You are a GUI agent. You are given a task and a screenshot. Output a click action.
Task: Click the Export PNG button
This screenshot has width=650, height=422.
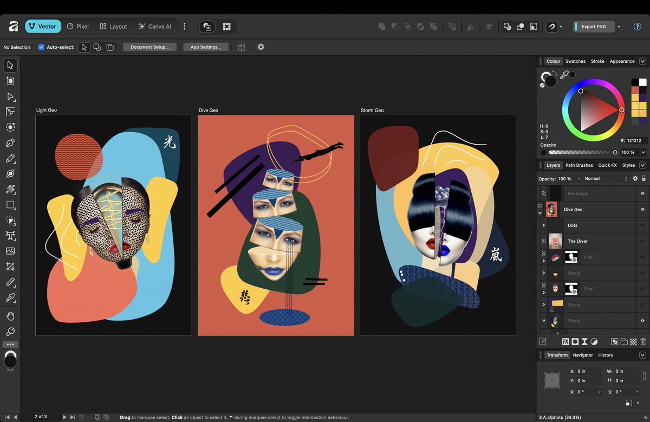(594, 27)
